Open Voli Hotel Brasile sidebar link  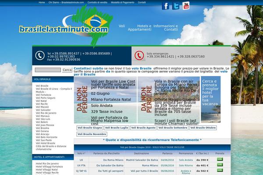(x=46, y=143)
